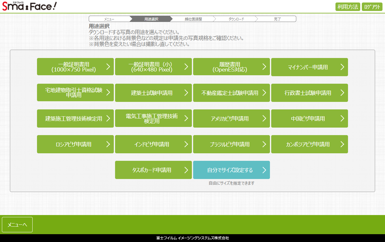Go to the メニュー step in progress bar
This screenshot has width=385, height=242.
tap(109, 19)
